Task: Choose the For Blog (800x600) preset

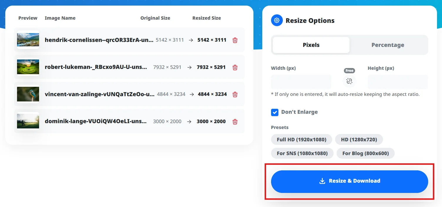Action: (365, 153)
